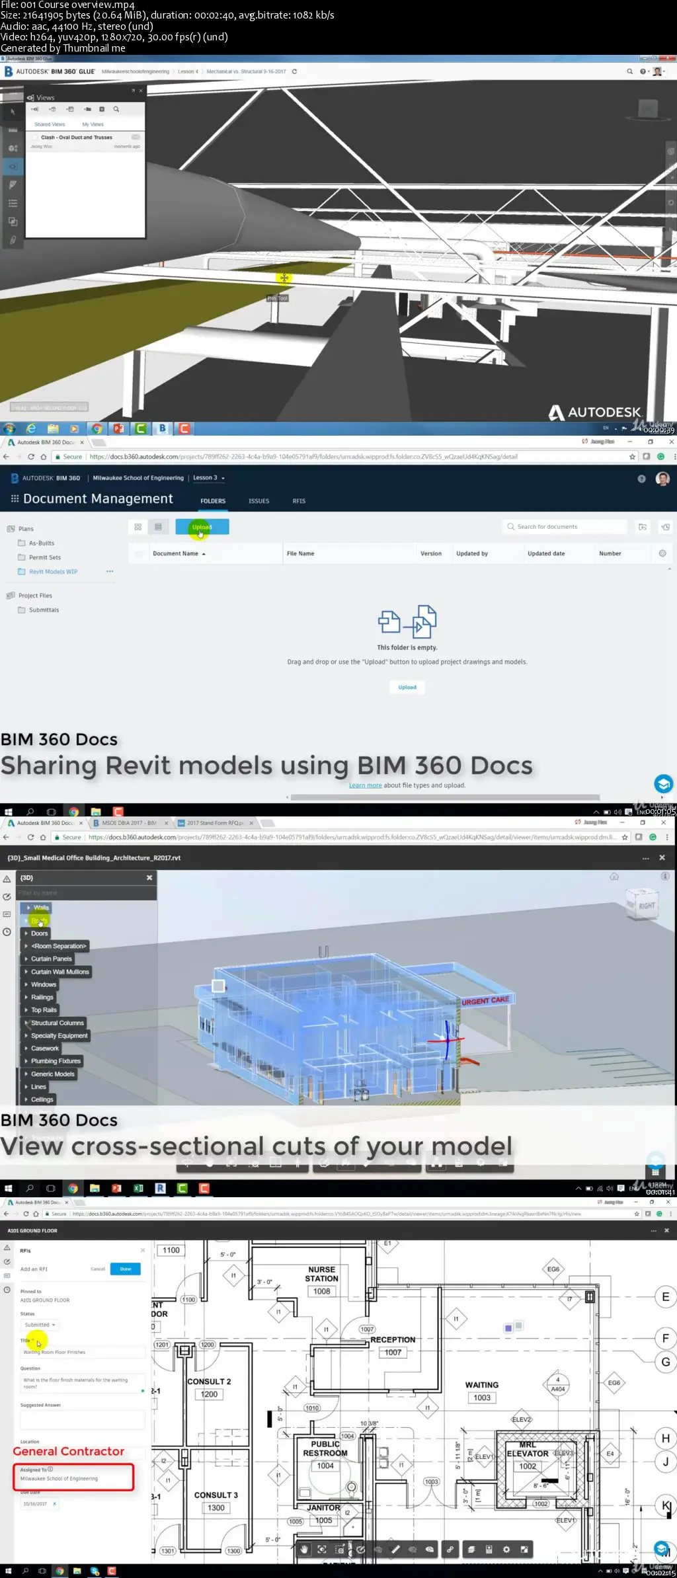Screen dimensions: 677x1578
Task: Open the Lesson 3 project dropdown
Action: tap(209, 478)
